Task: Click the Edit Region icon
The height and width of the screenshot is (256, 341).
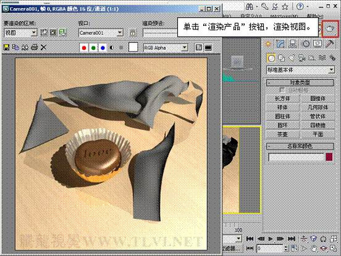Action: tap(44, 33)
